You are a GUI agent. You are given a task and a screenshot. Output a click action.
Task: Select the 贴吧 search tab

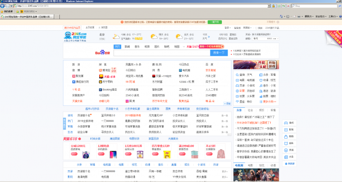click(x=167, y=47)
